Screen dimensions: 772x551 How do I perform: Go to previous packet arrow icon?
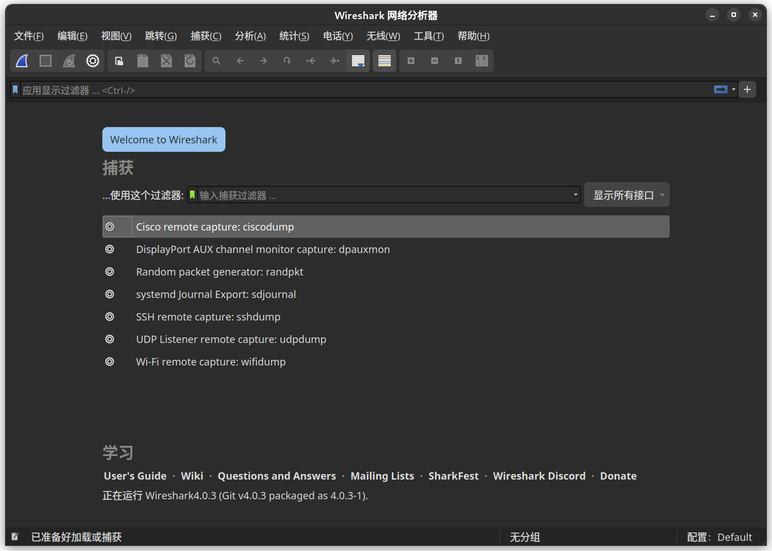(x=240, y=61)
